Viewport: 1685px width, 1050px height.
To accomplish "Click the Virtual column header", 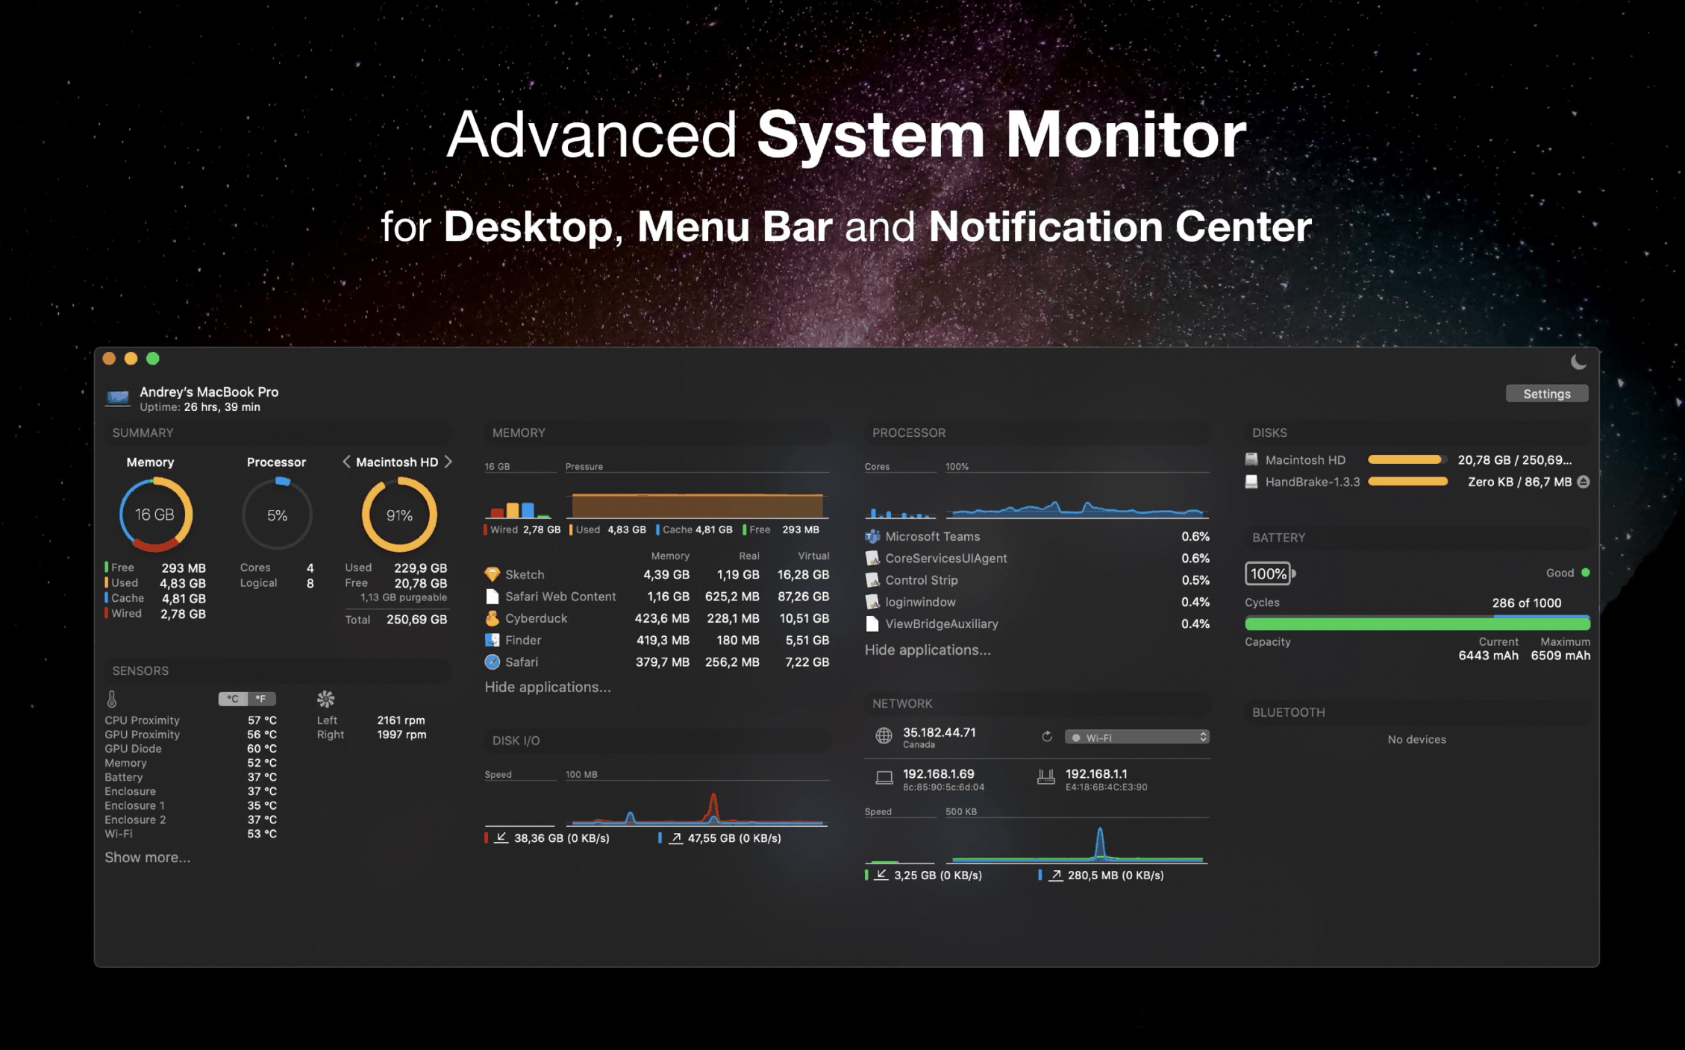I will coord(813,556).
